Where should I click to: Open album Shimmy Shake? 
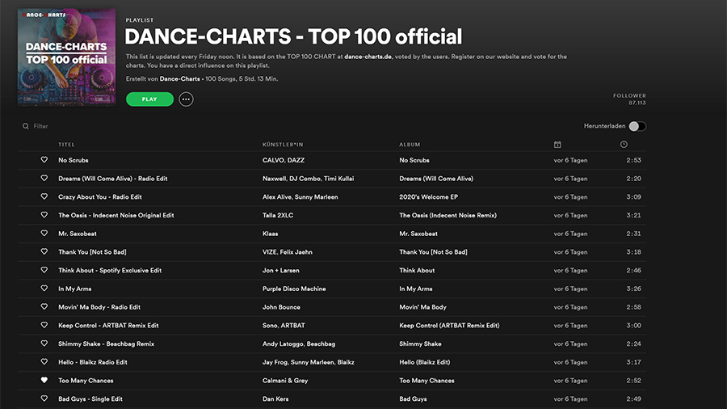[420, 344]
